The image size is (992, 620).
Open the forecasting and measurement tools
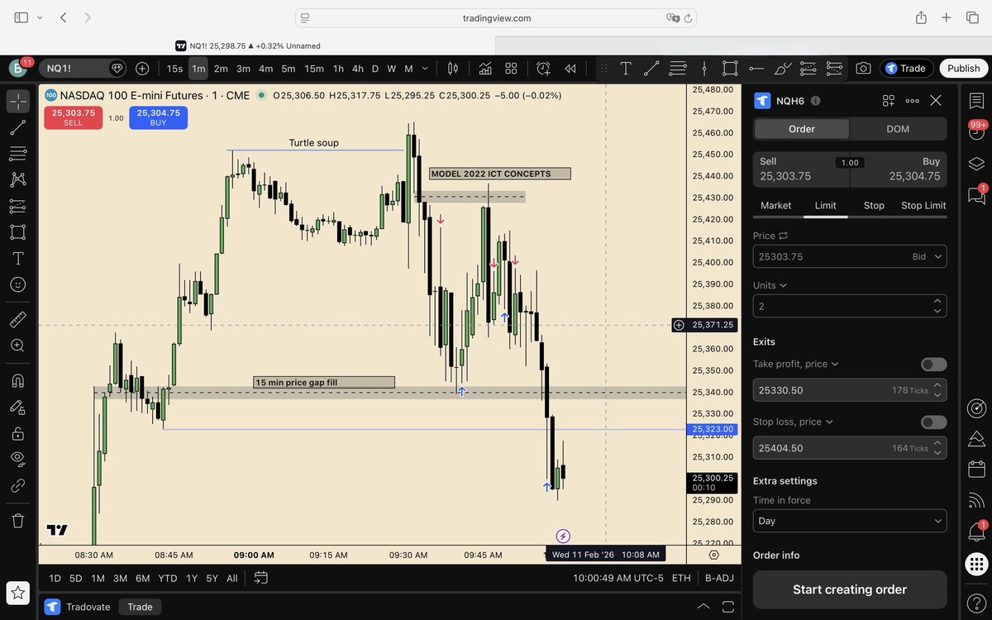coord(18,206)
